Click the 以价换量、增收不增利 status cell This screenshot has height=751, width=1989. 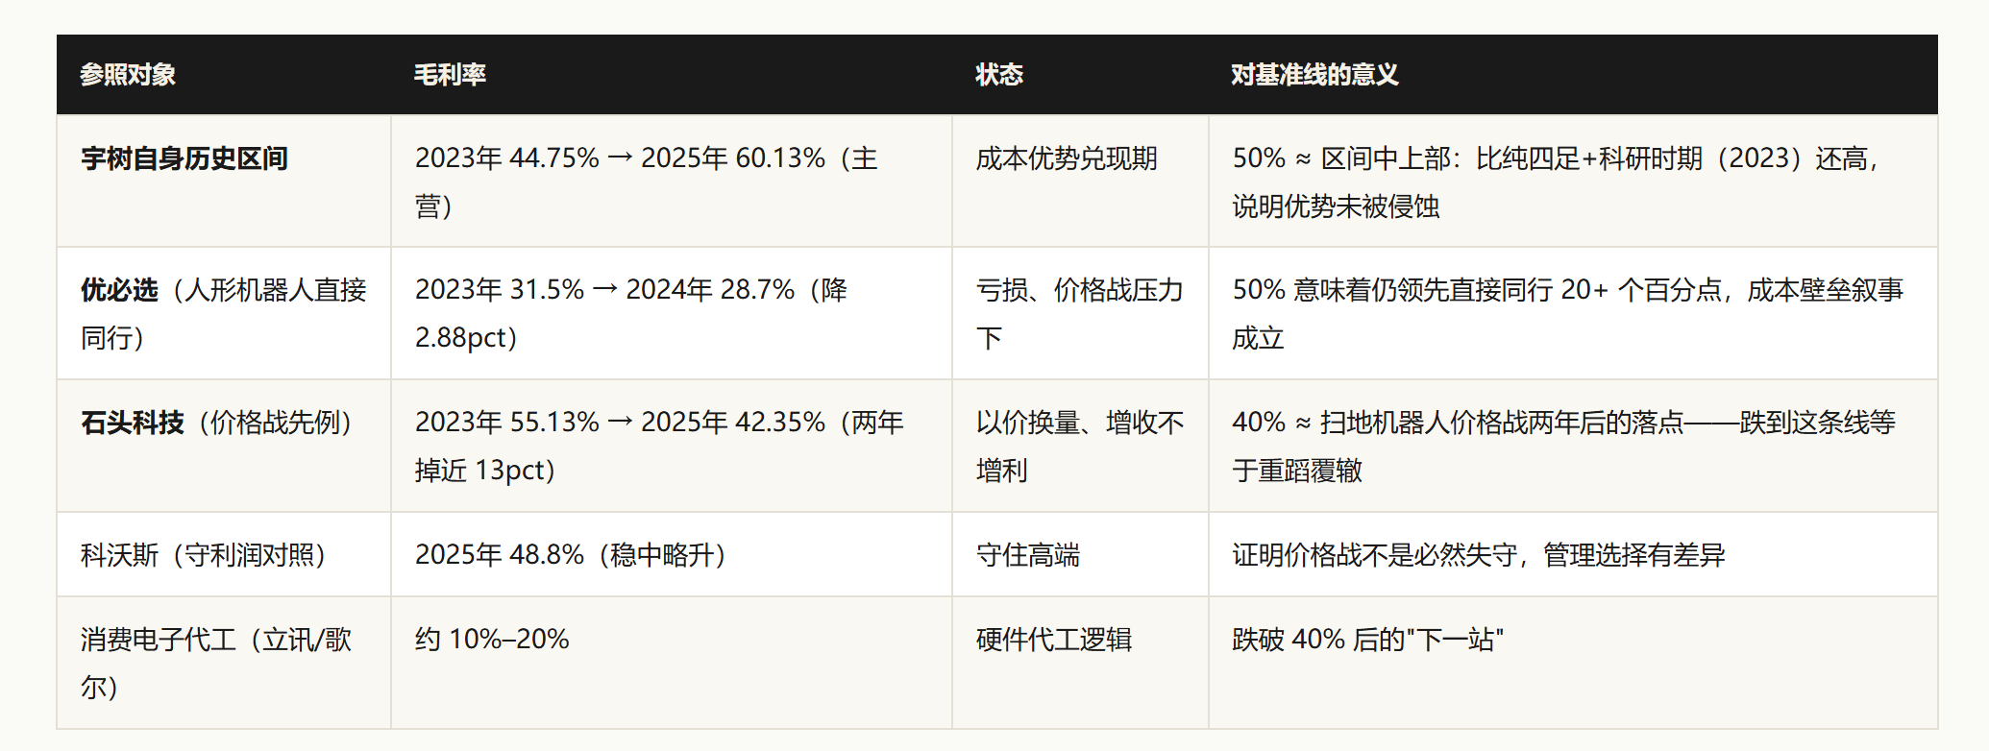pyautogui.click(x=1080, y=446)
